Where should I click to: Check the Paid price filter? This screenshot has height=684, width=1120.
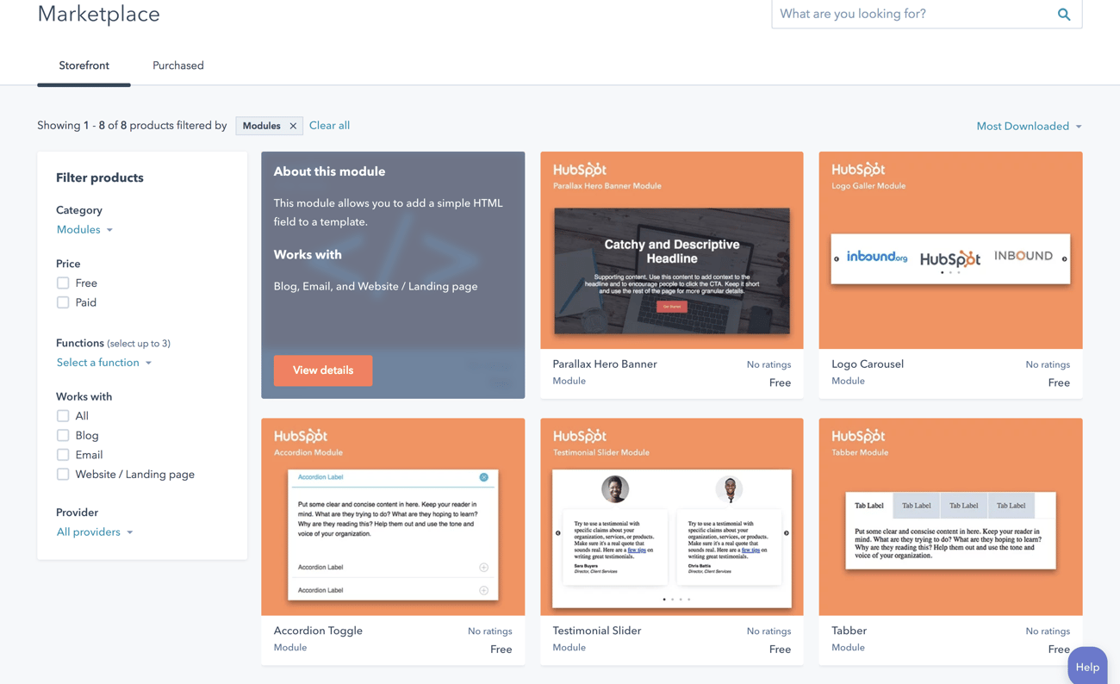(x=63, y=302)
